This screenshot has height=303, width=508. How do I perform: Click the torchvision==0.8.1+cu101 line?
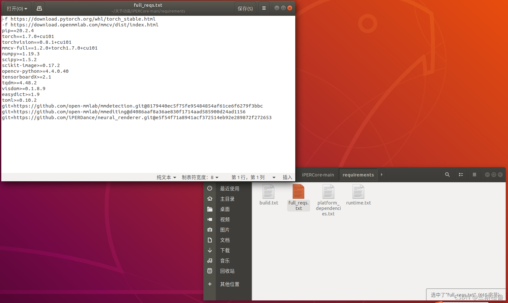pyautogui.click(x=37, y=42)
